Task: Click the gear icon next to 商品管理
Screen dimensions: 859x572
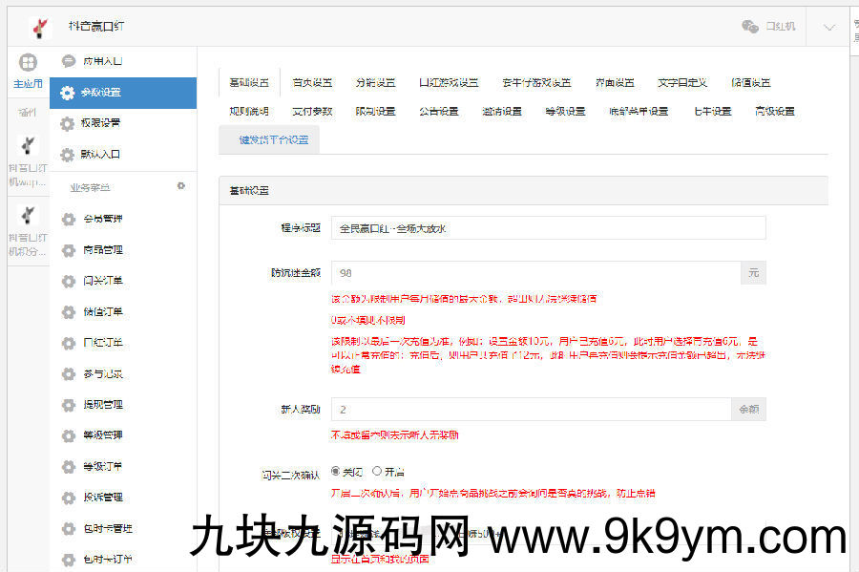Action: (x=68, y=250)
